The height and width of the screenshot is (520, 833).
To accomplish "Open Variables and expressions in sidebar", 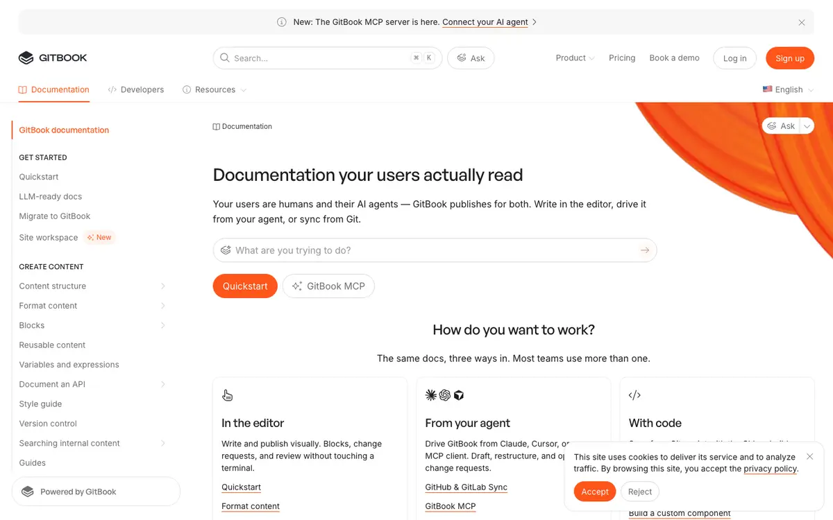I will [x=69, y=365].
